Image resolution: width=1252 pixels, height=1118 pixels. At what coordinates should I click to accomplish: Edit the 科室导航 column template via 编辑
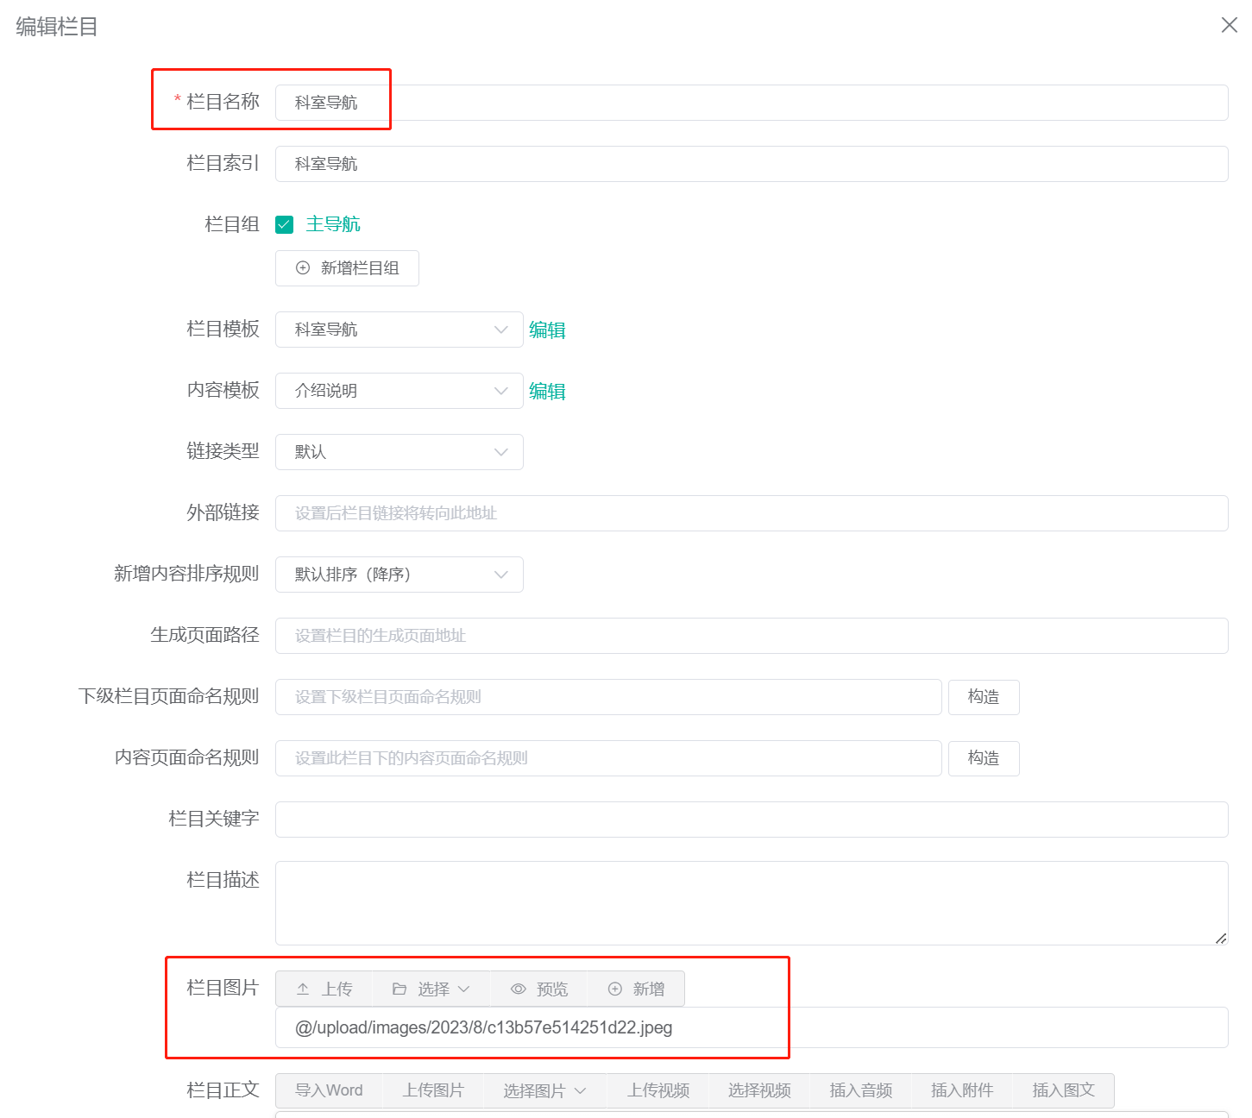coord(548,330)
